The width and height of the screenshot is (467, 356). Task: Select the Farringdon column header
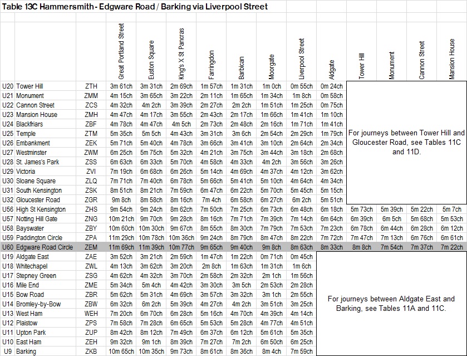[212, 65]
